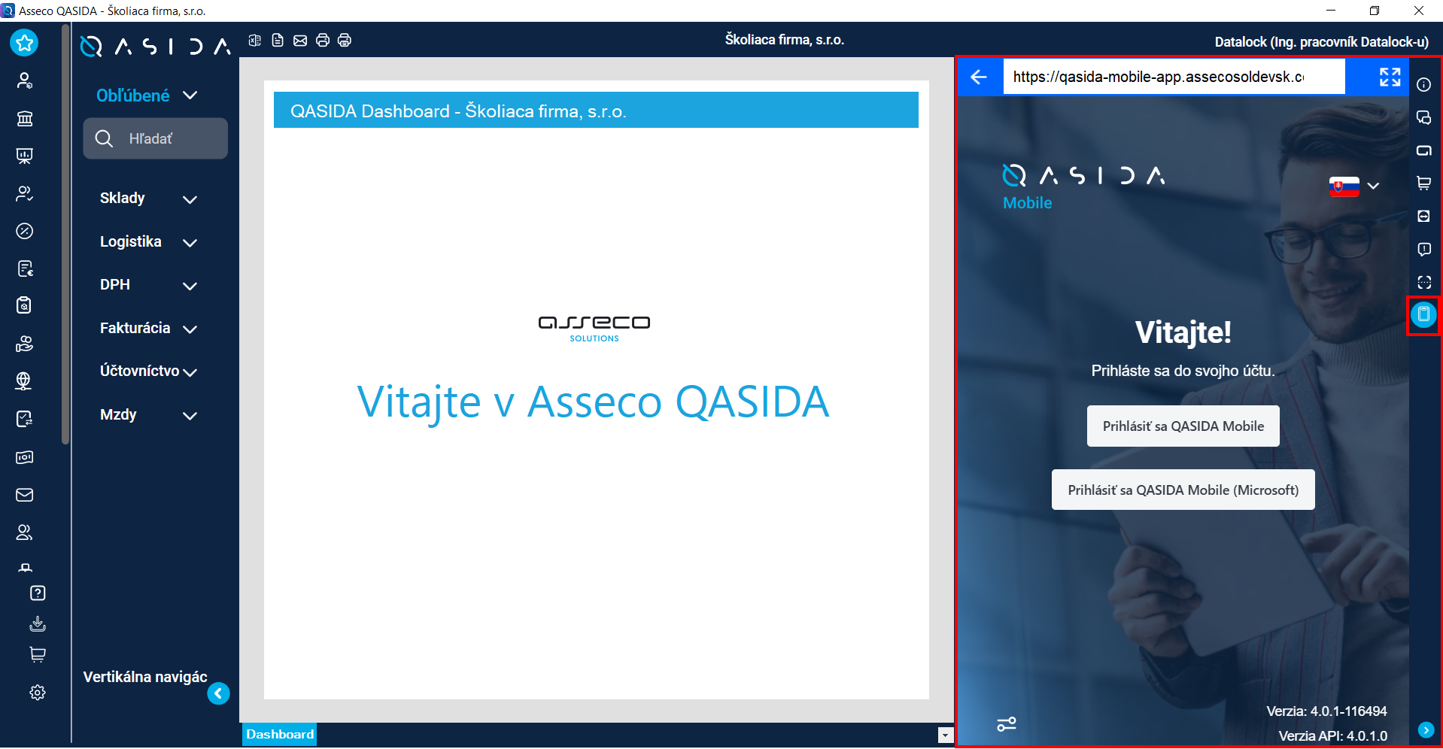Screen dimensions: 1443x749
Task: Expand the DPH menu section
Action: pos(148,285)
